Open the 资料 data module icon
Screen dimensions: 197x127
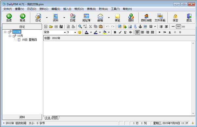55,18
